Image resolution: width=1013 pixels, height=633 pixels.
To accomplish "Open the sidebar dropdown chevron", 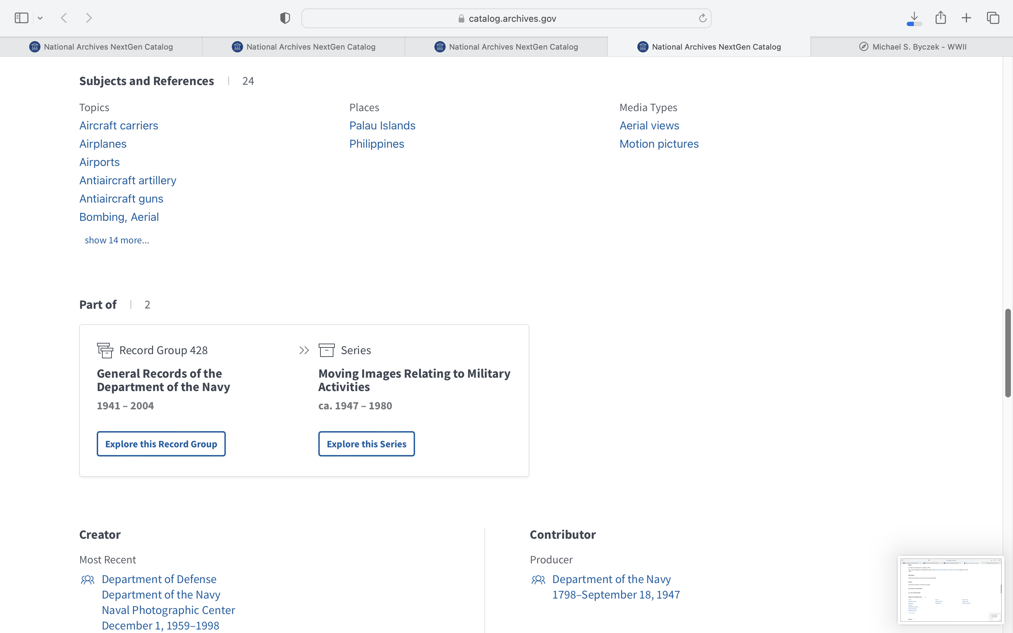I will pos(40,18).
